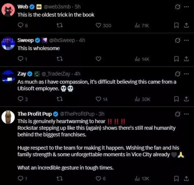Open Grok icon on The Profit Pup's tweet
Viewport: 194px width, 185px height.
tap(177, 113)
